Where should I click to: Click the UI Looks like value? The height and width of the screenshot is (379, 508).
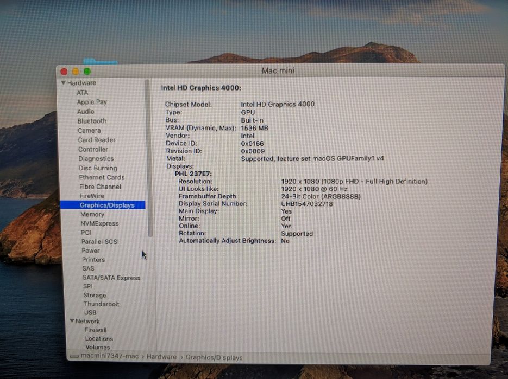314,189
